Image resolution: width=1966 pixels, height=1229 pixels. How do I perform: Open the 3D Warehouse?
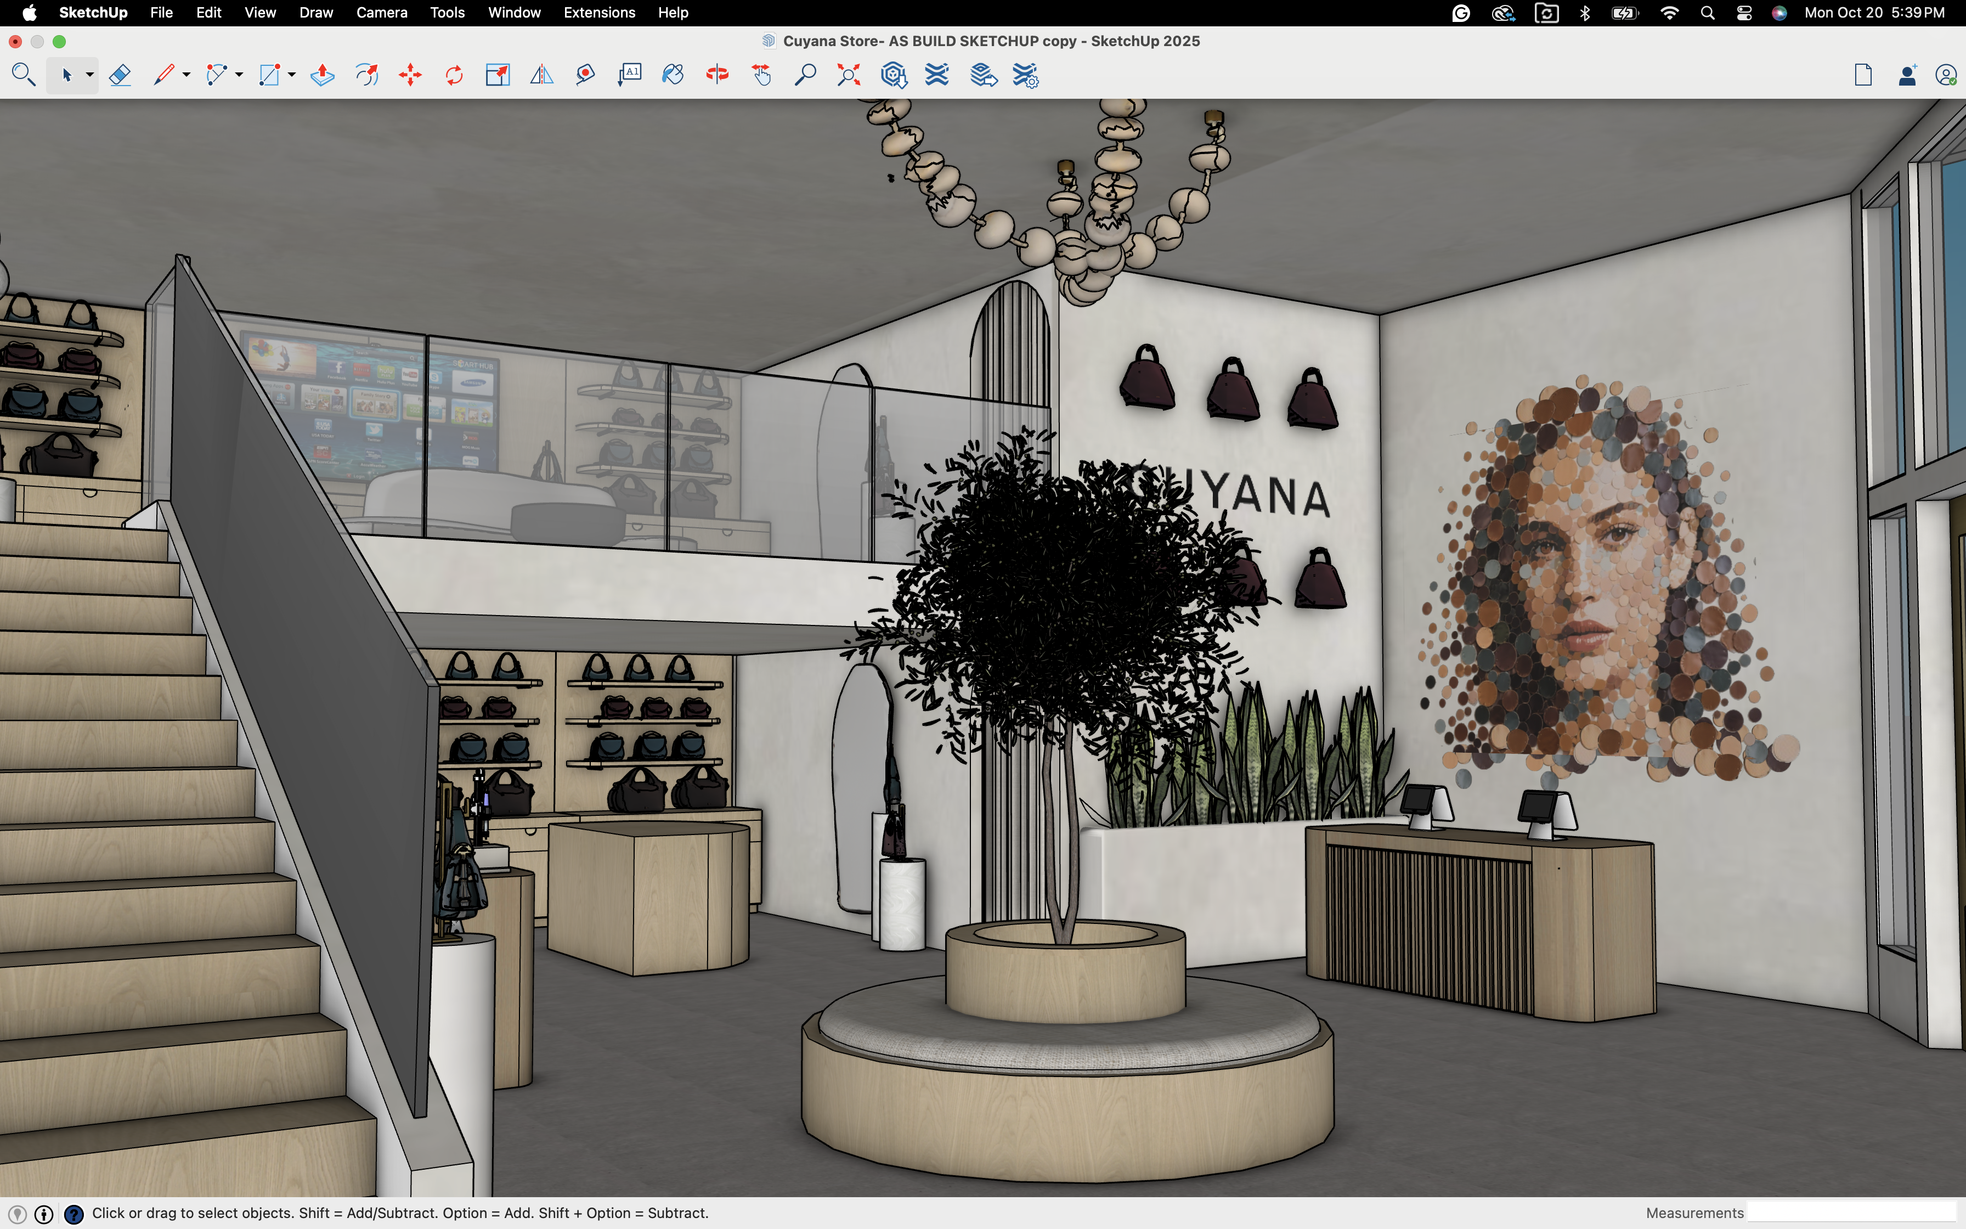click(x=893, y=76)
